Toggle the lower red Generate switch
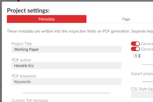The height and width of the screenshot is (102, 153). tap(135, 49)
